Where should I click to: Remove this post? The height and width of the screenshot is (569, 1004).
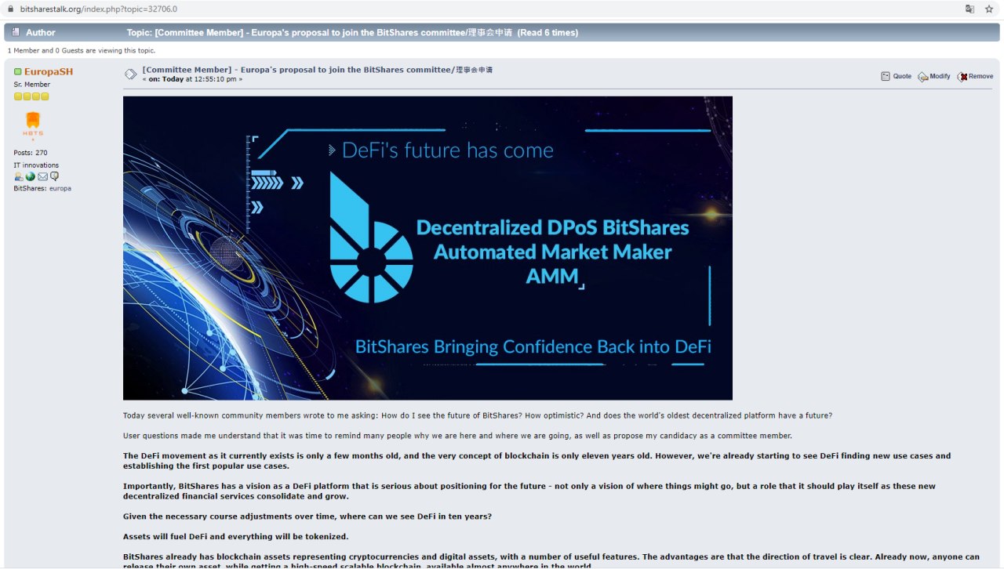975,76
